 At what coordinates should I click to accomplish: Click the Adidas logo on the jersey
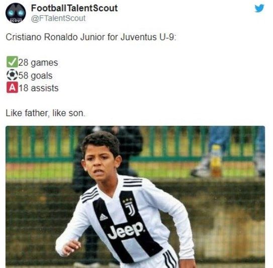pos(104,217)
